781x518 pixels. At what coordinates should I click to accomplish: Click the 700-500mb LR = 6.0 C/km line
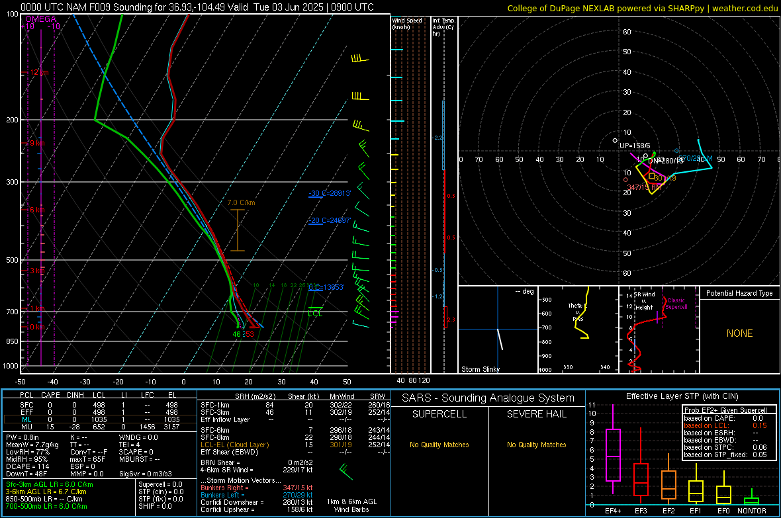coord(46,506)
